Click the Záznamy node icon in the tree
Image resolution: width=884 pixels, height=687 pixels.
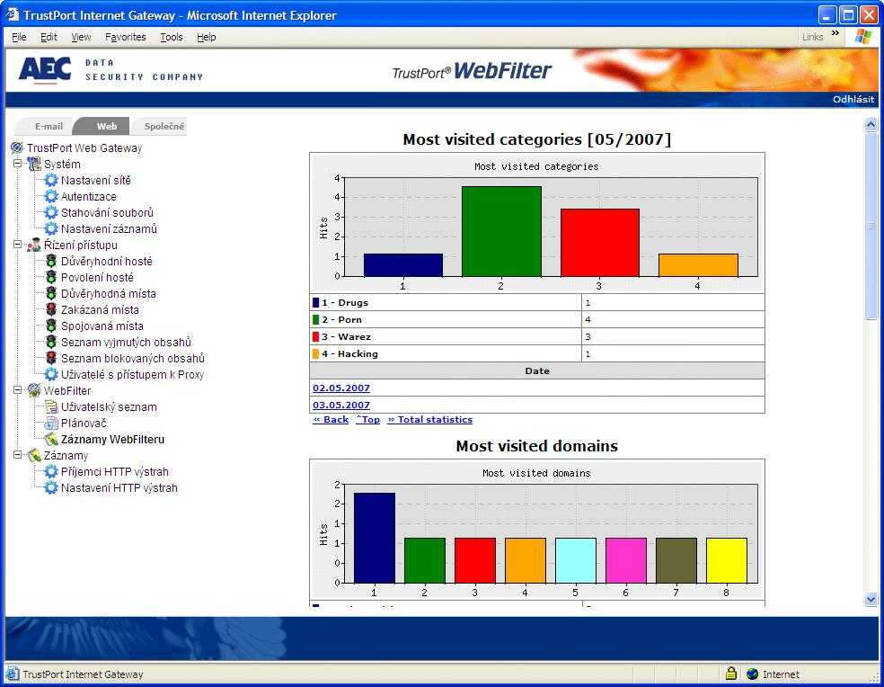[34, 455]
